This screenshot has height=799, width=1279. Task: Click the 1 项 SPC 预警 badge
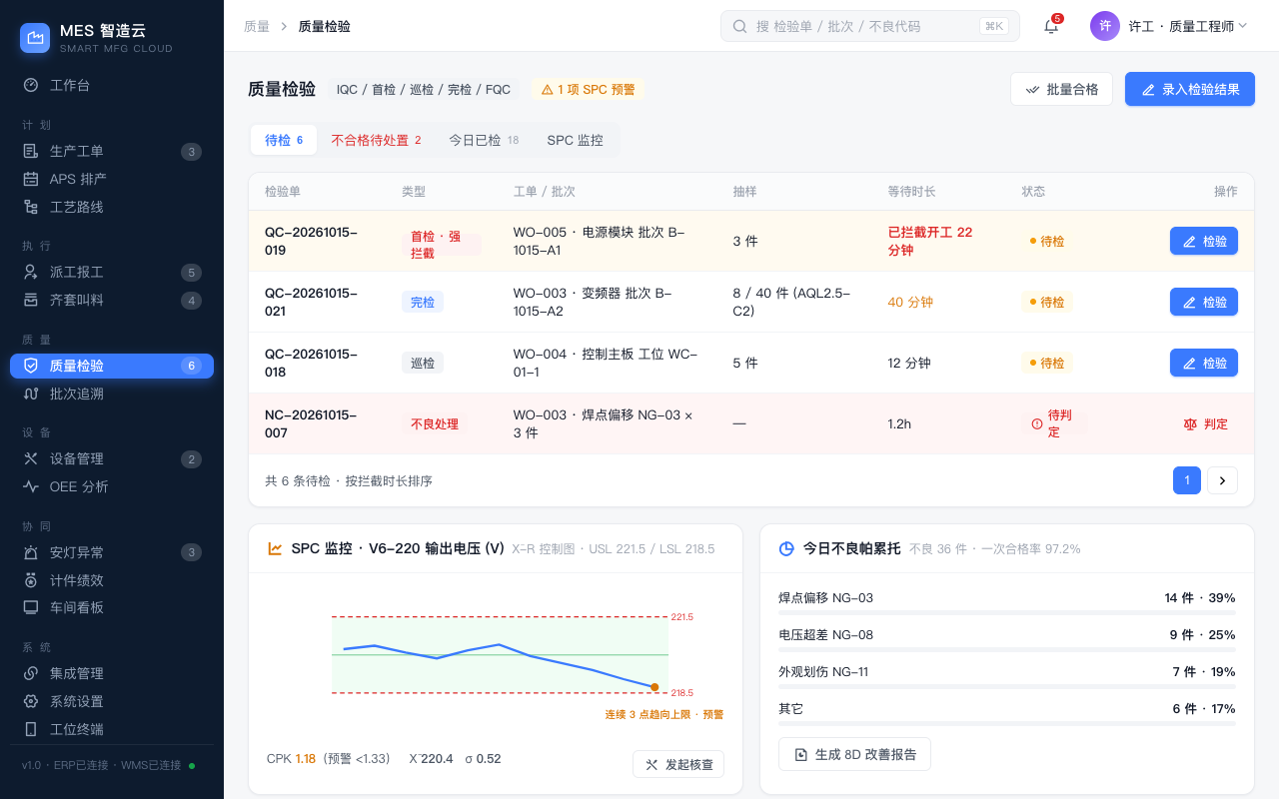(589, 89)
